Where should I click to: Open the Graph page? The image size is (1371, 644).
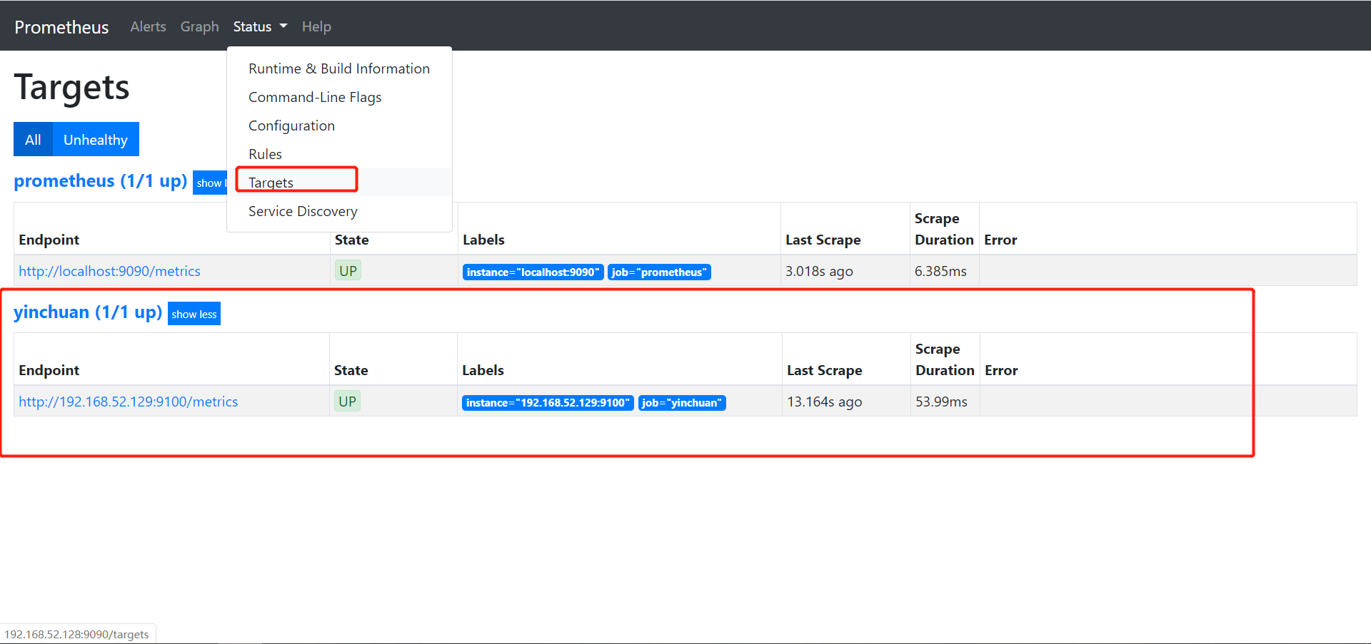(x=199, y=26)
